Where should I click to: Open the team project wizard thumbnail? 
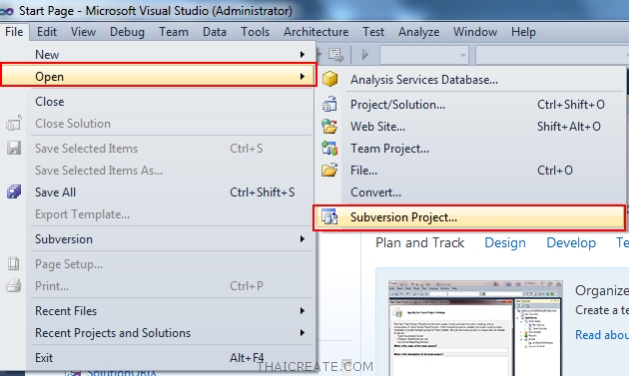[x=475, y=328]
